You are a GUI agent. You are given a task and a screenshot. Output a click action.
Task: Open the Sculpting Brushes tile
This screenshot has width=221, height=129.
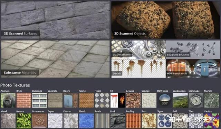tap(193, 50)
